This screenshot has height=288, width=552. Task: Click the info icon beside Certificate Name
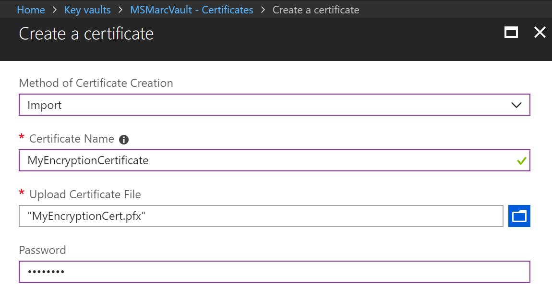pos(124,139)
